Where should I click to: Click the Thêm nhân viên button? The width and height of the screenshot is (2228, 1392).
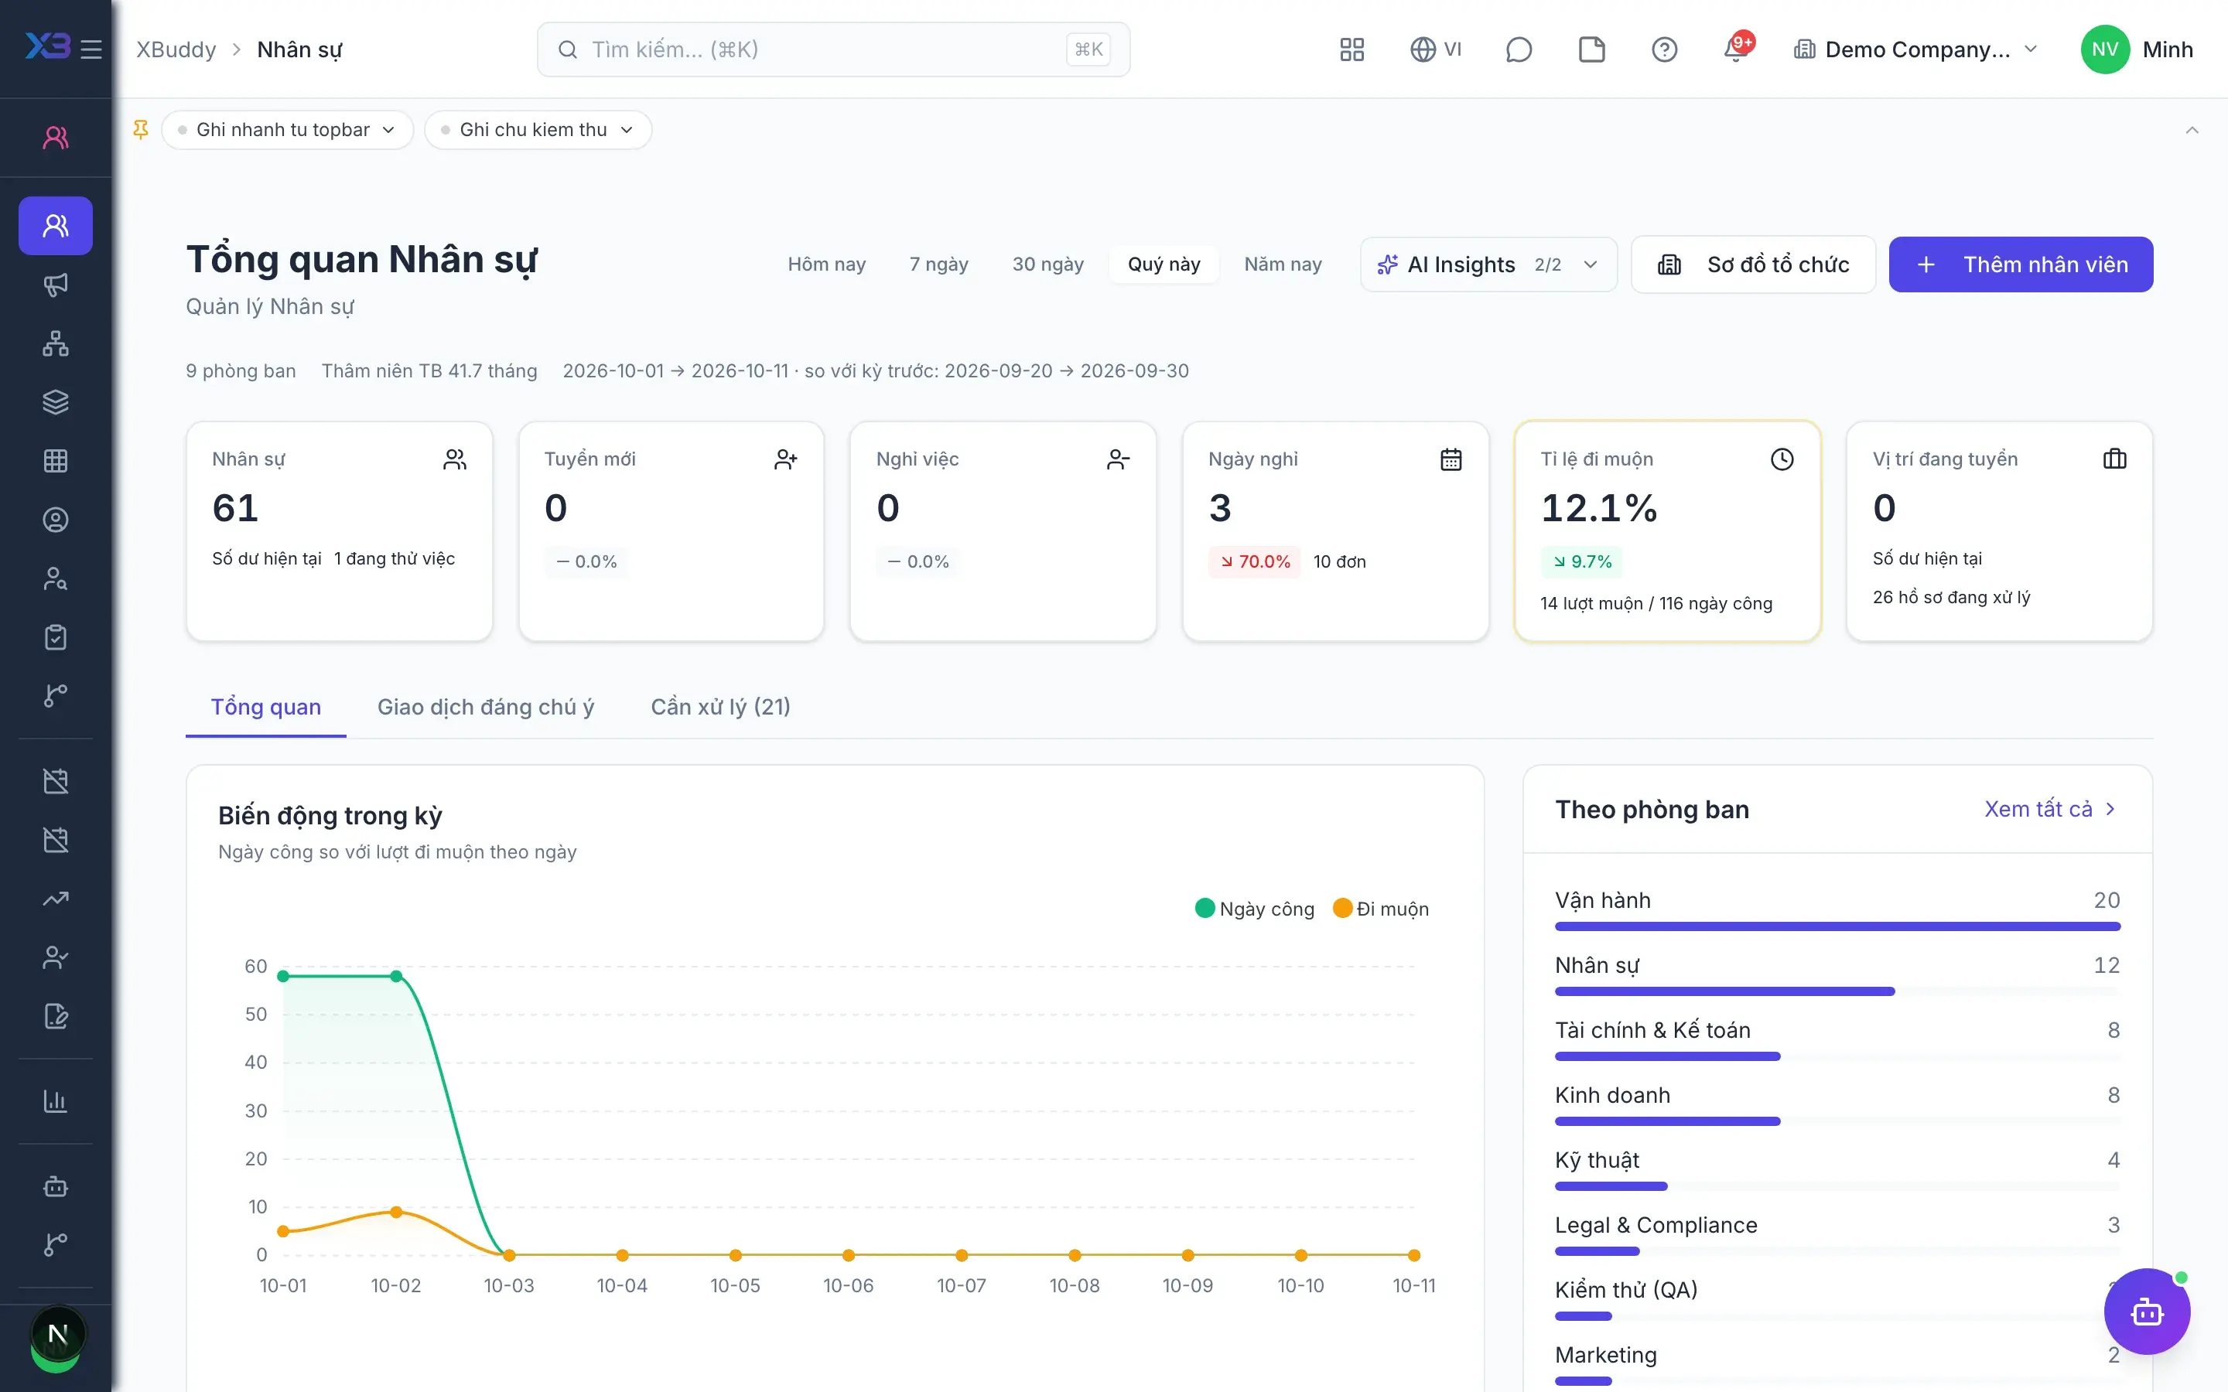coord(2021,265)
